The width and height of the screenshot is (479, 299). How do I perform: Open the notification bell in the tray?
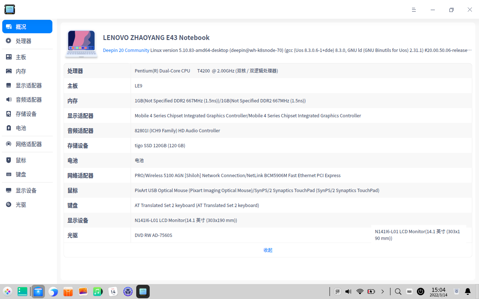point(468,292)
